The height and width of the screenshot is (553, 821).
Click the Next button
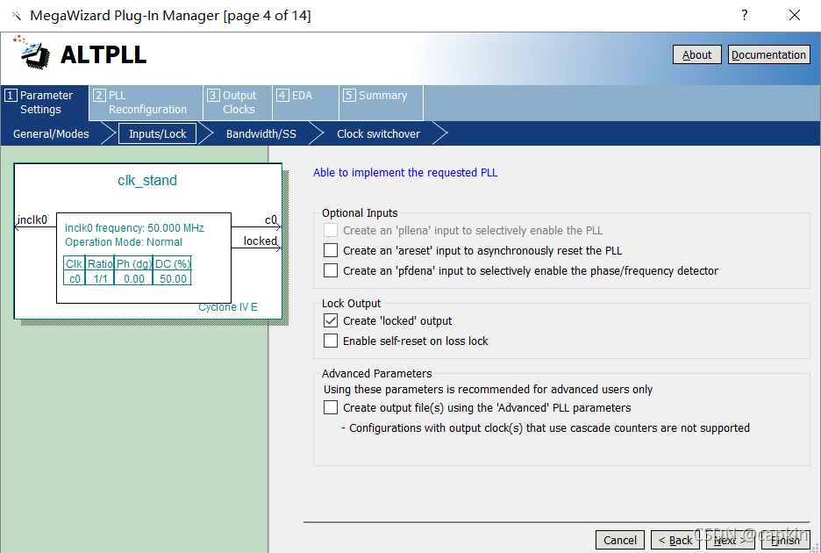coord(731,540)
